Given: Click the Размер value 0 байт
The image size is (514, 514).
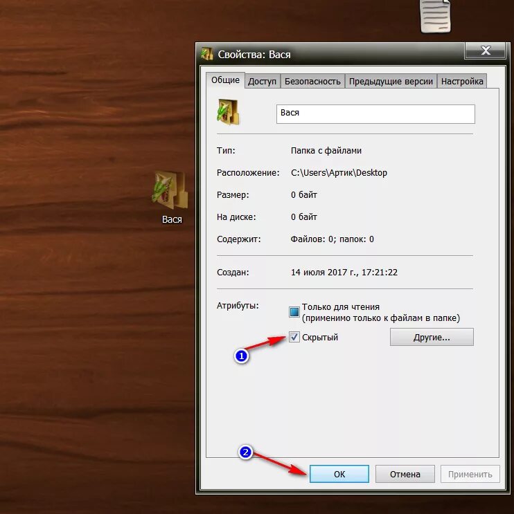Looking at the screenshot, I should 304,194.
